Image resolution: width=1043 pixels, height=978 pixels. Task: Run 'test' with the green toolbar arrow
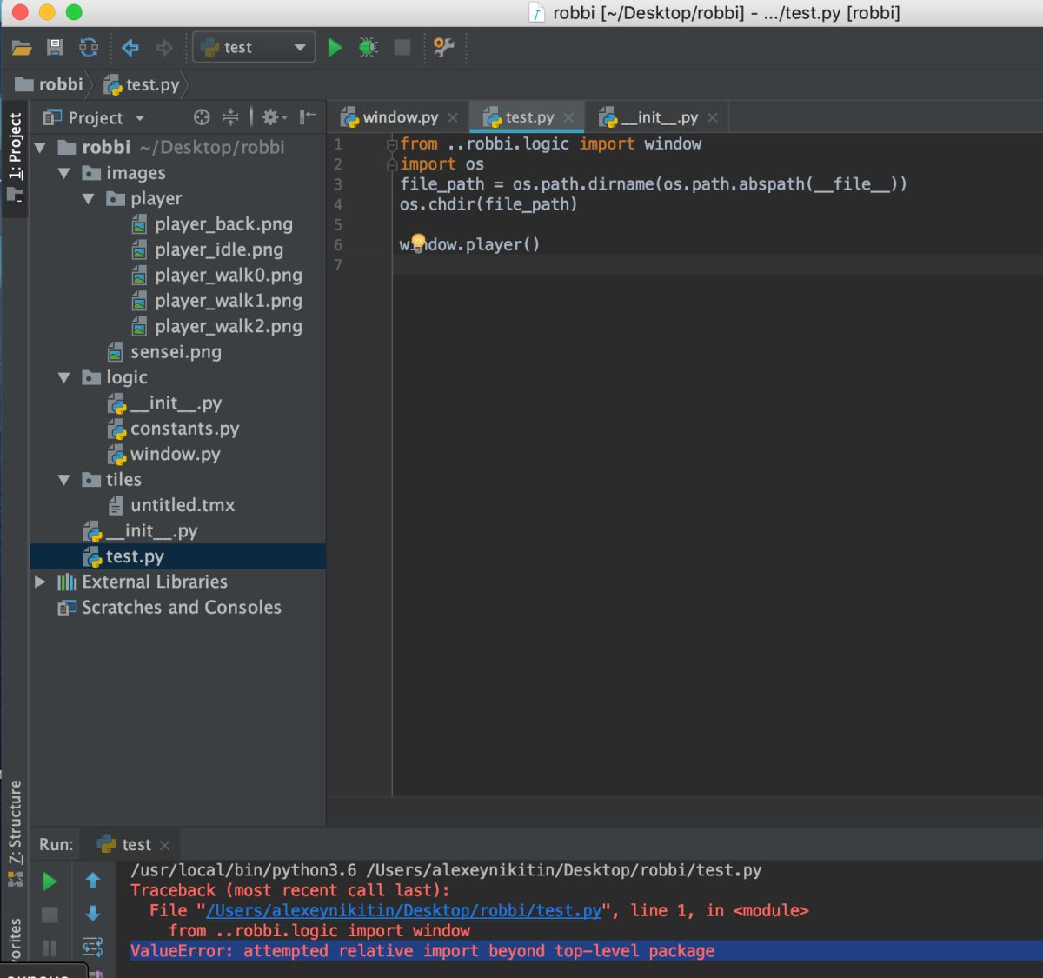tap(335, 48)
